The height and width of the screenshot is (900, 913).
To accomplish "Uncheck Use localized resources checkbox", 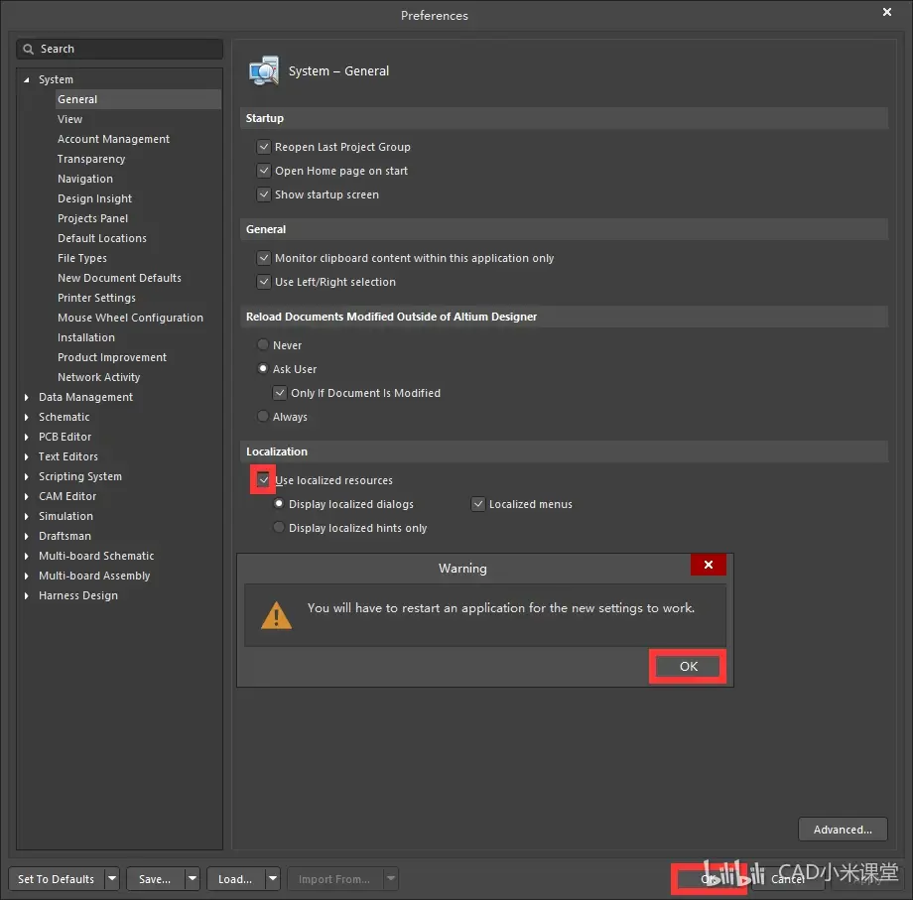I will tap(264, 479).
